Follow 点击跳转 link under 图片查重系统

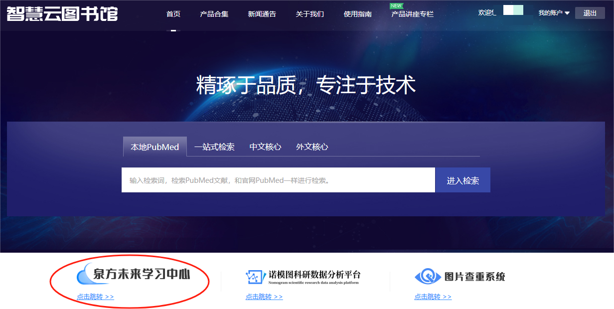tap(433, 297)
